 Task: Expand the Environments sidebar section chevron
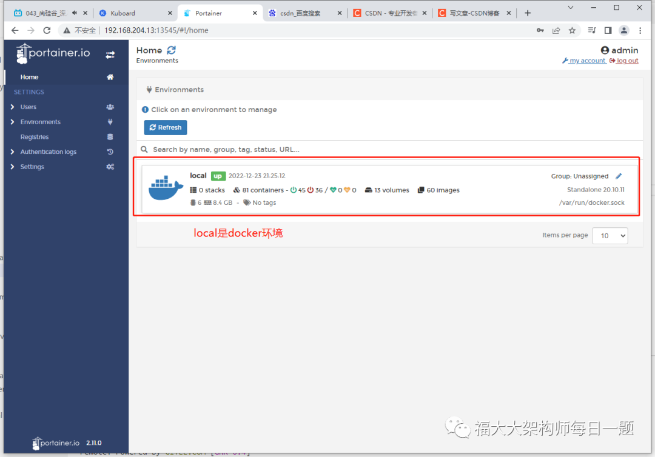12,122
